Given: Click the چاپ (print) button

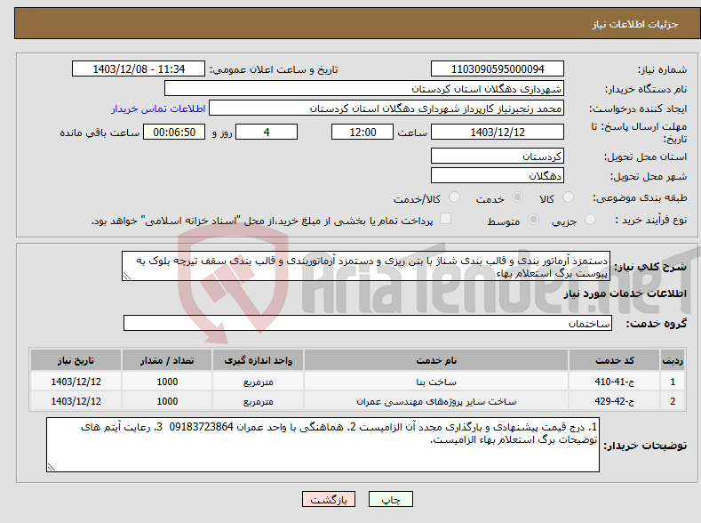Looking at the screenshot, I should pos(390,499).
